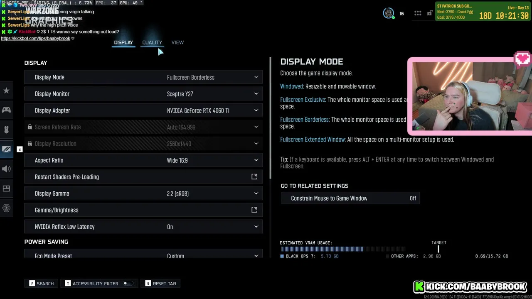This screenshot has height=299, width=532.
Task: Click the Reset Tab button
Action: pos(161,284)
